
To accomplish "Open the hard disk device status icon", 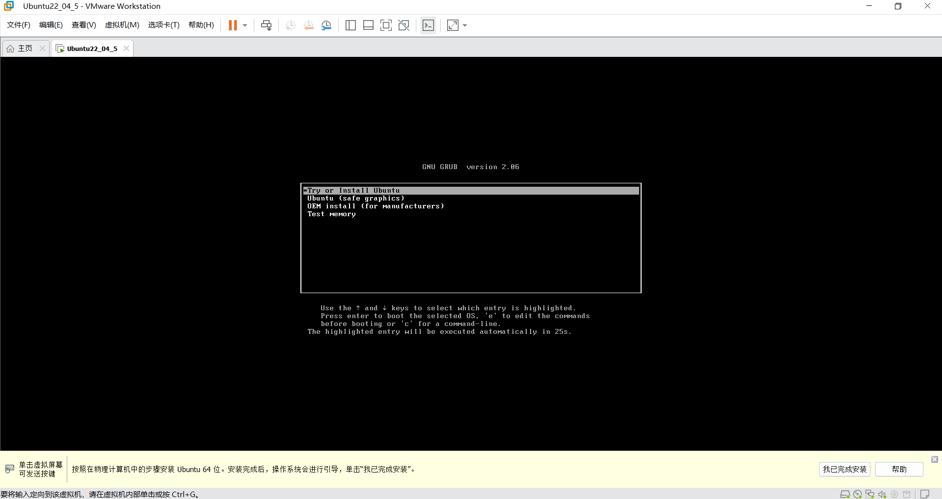I will 845,494.
